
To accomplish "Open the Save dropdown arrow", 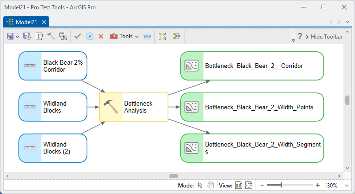I will 18,36.
